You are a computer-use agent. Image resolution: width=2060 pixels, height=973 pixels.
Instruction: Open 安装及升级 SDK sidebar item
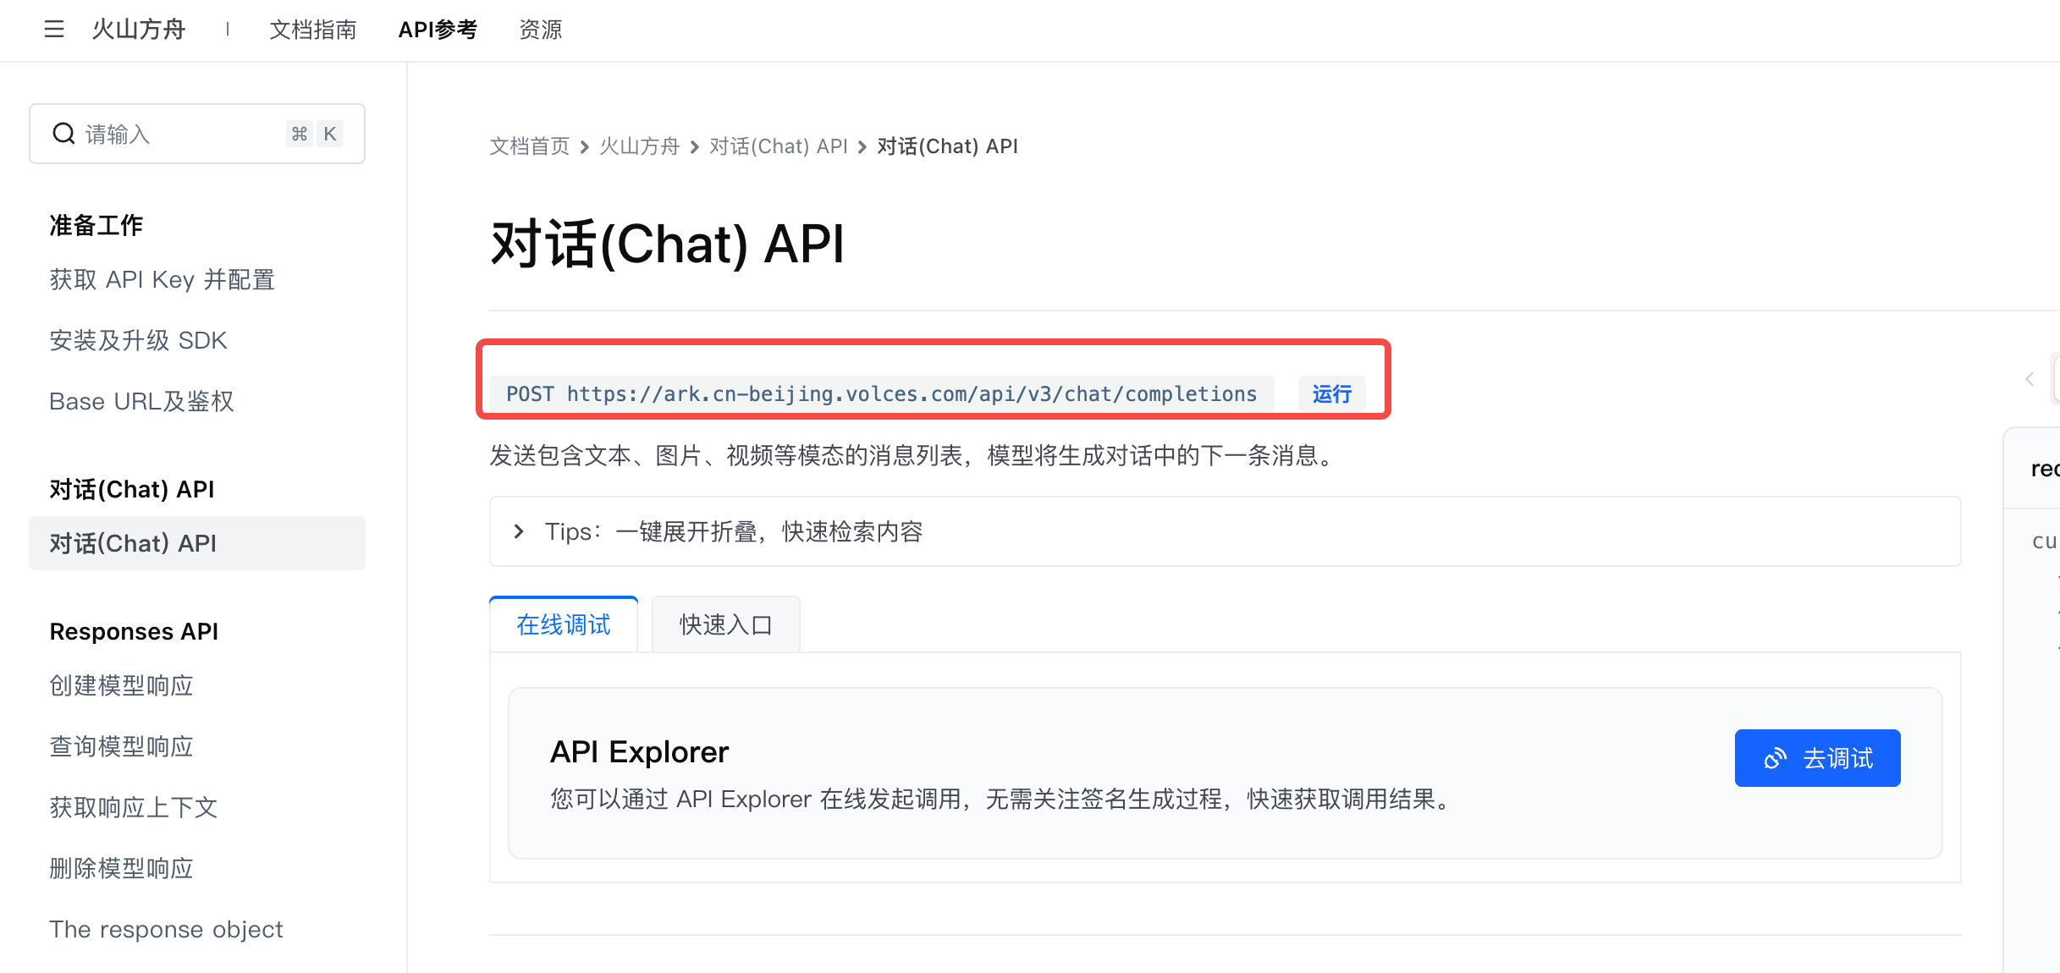(138, 340)
